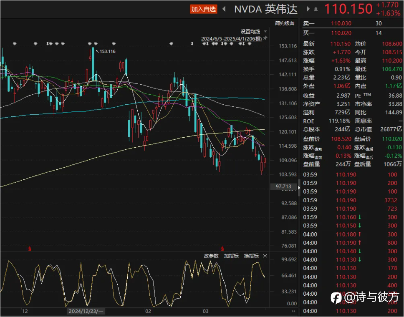Image resolution: width=404 pixels, height=317 pixels.
Task: Select the highlighted price tag 97.713
Action: 283,186
